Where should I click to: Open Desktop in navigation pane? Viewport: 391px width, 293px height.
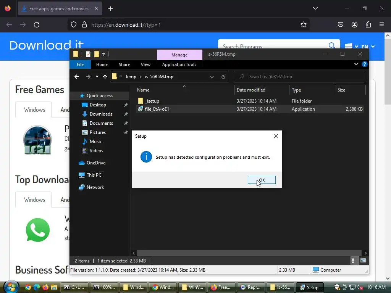point(98,105)
